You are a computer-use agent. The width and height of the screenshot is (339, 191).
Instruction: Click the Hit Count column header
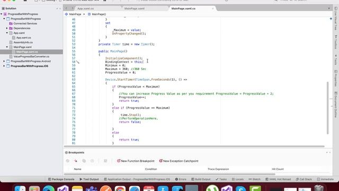tap(278, 169)
